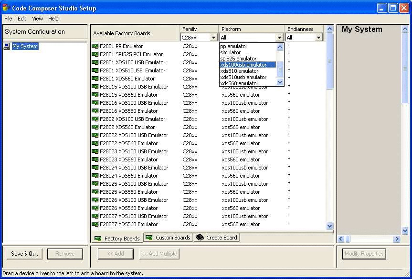Click the board icon beside F28023 XDS560 Emulator
412x279 pixels.
[95, 159]
